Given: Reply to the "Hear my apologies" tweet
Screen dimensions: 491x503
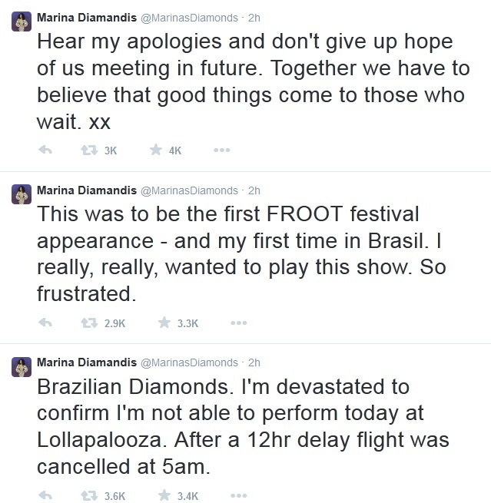Looking at the screenshot, I should pos(45,151).
